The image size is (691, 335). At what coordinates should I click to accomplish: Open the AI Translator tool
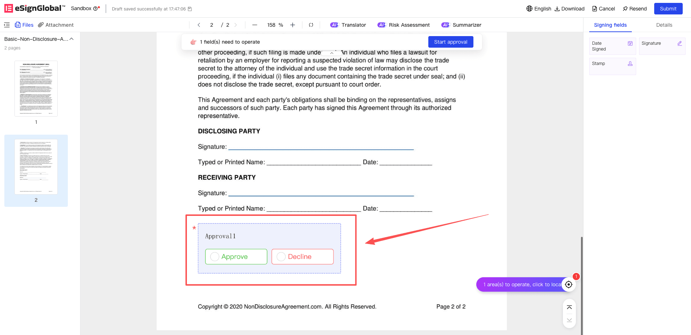pos(348,25)
